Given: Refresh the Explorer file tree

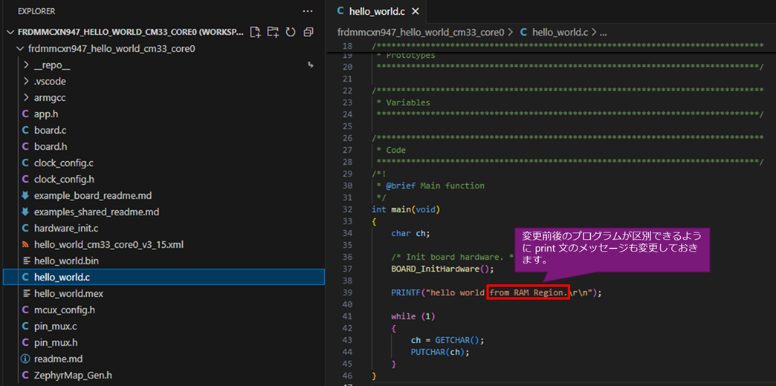Looking at the screenshot, I should tap(291, 32).
